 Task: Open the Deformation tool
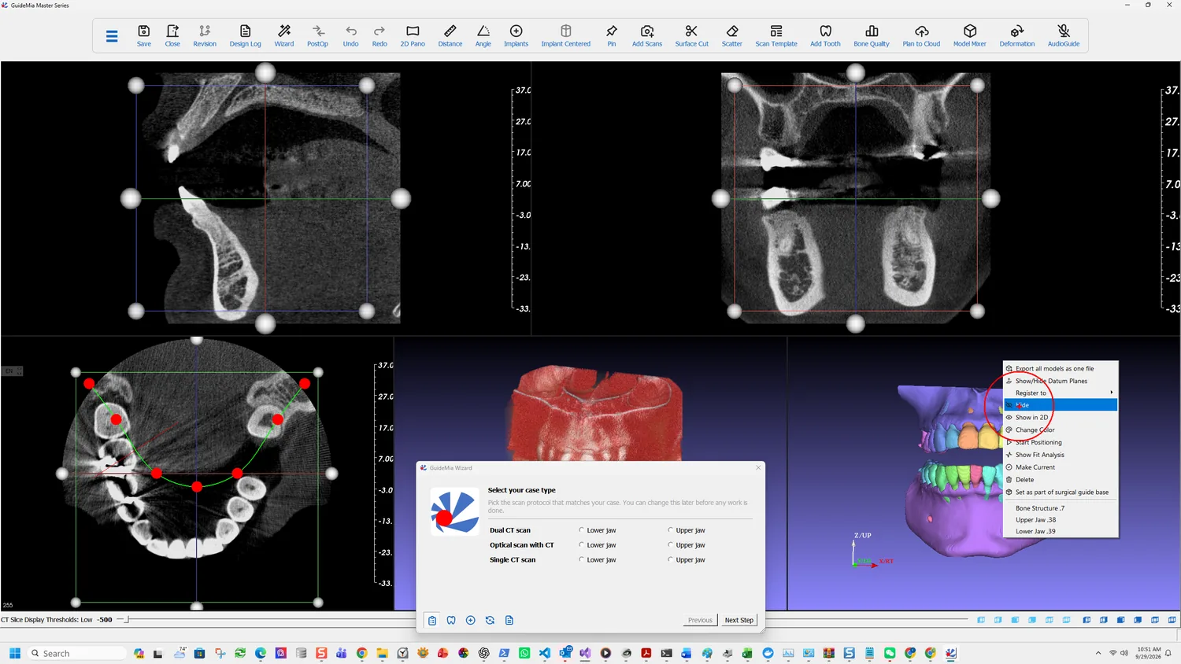[1017, 35]
